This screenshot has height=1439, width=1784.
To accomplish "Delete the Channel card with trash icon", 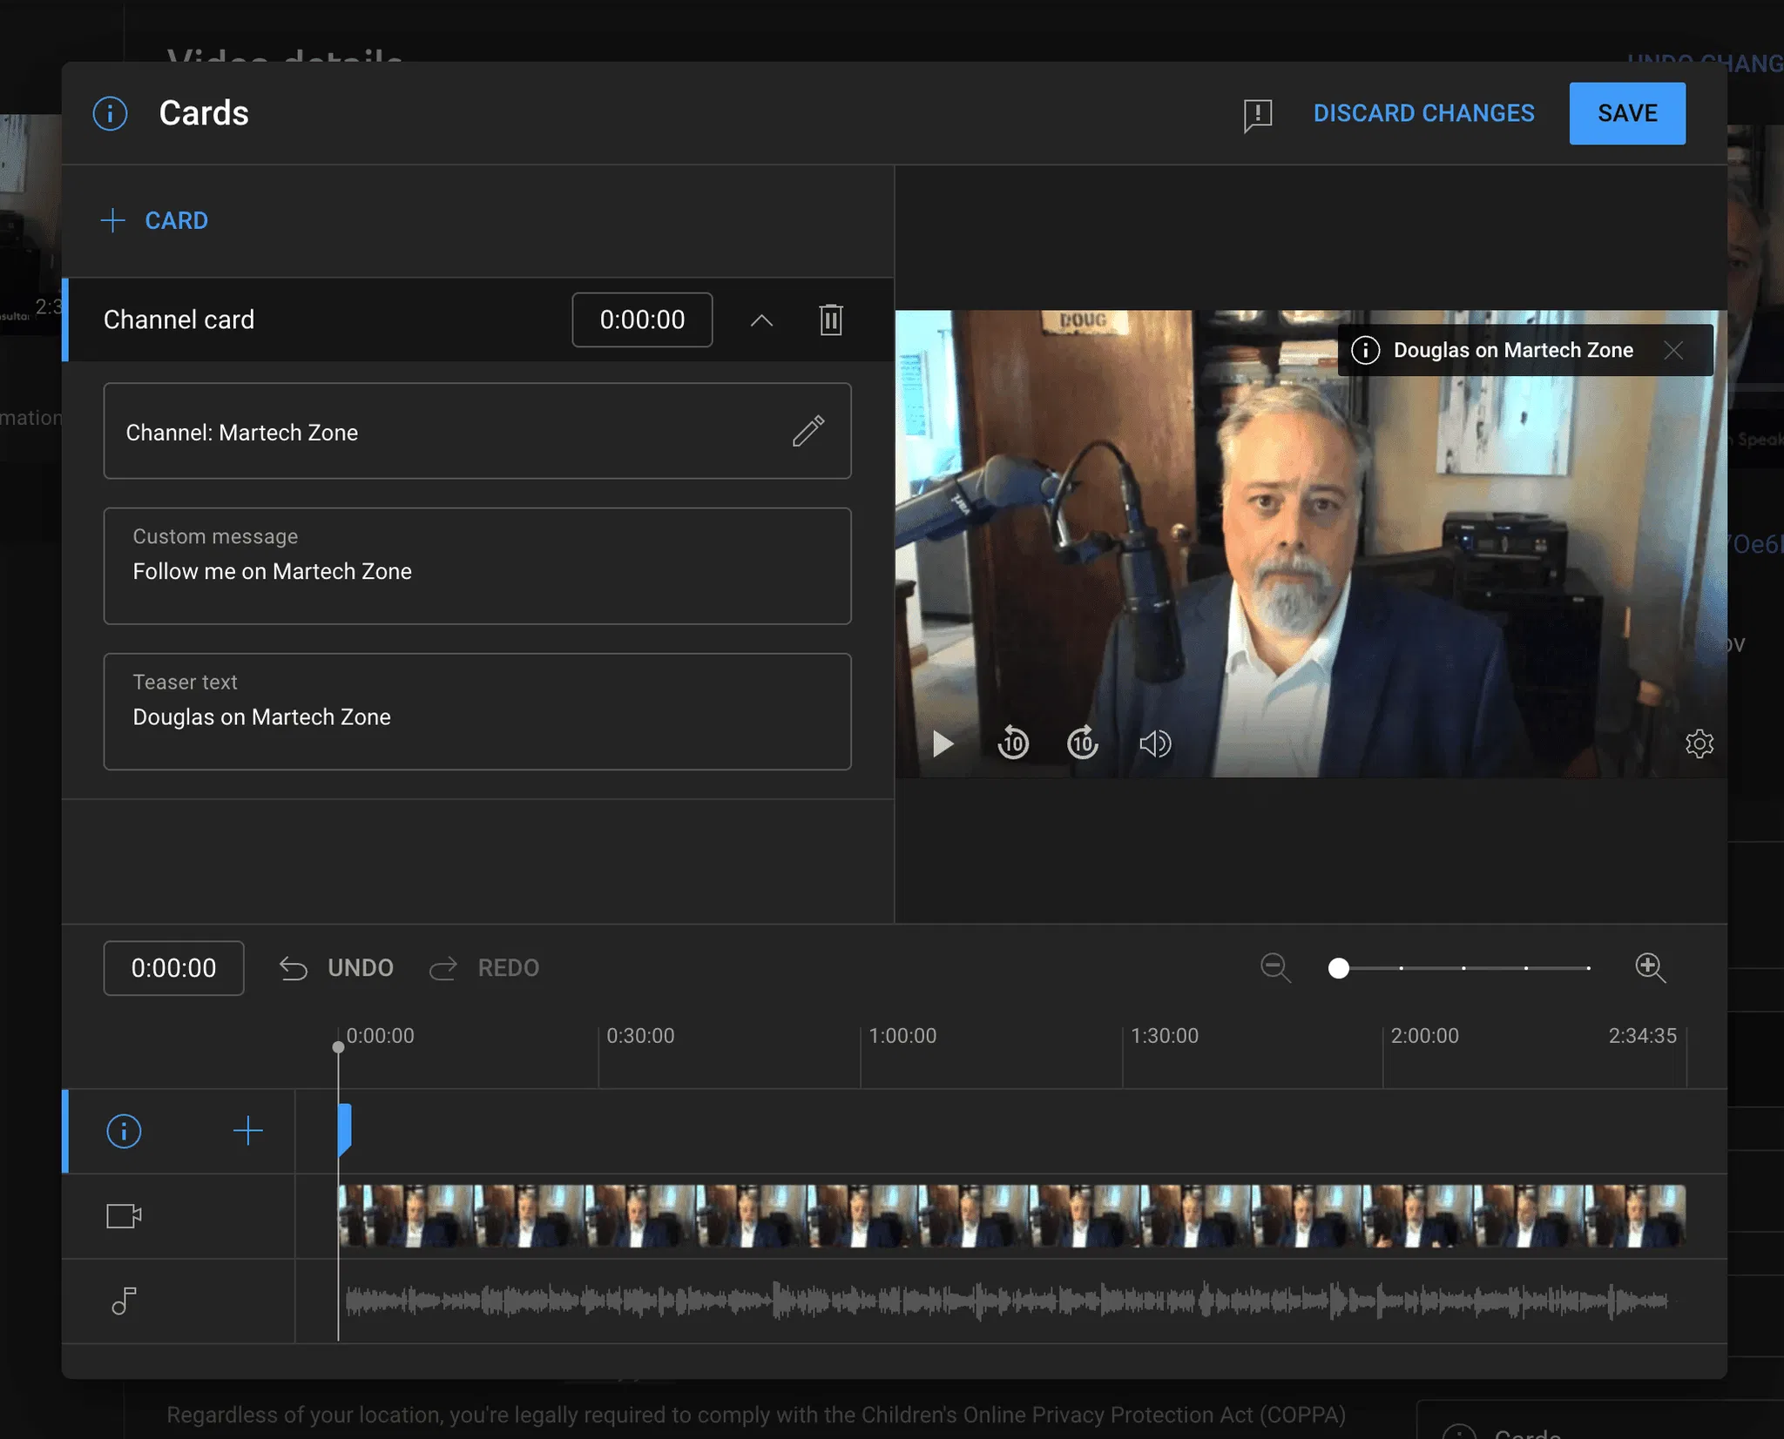I will (831, 319).
